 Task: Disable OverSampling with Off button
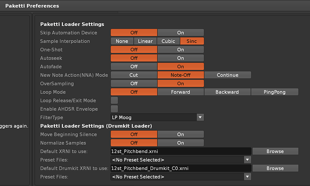coord(134,83)
